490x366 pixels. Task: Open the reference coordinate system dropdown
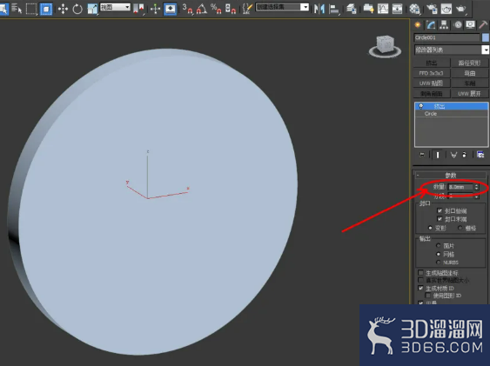[115, 7]
